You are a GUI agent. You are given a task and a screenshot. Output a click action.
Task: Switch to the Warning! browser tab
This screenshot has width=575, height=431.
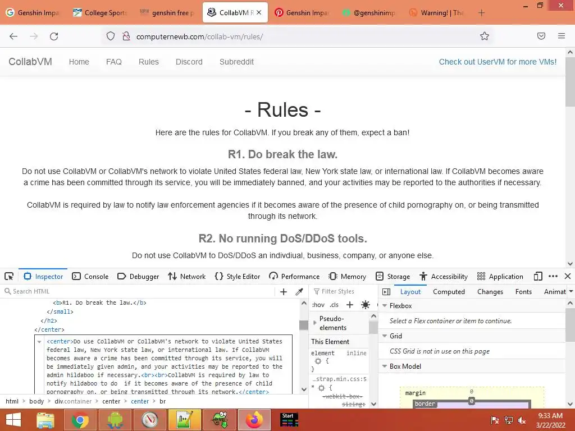[437, 13]
